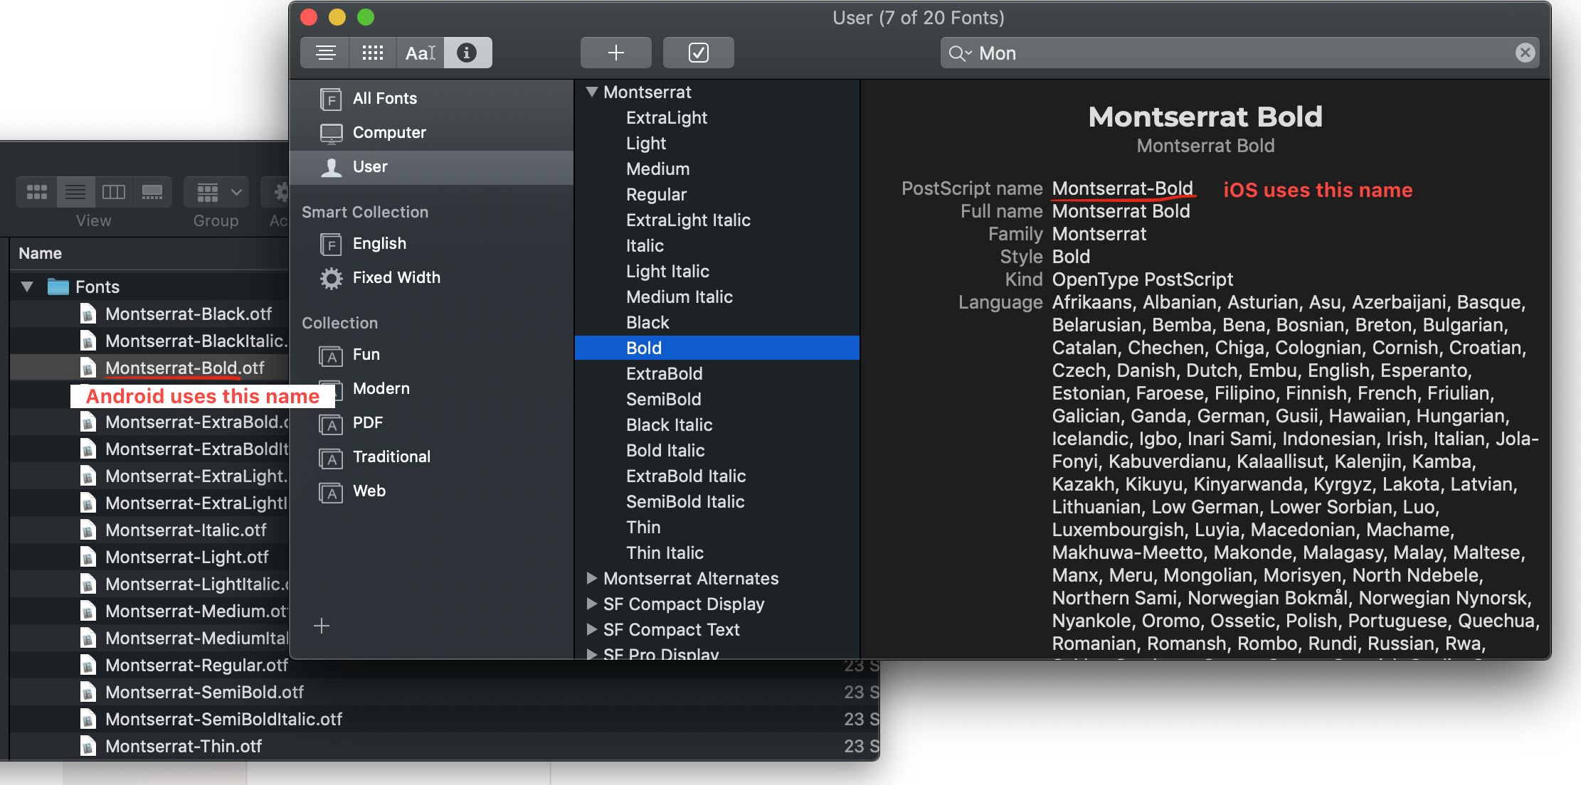1581x785 pixels.
Task: Open the Traditional collection
Action: click(431, 457)
